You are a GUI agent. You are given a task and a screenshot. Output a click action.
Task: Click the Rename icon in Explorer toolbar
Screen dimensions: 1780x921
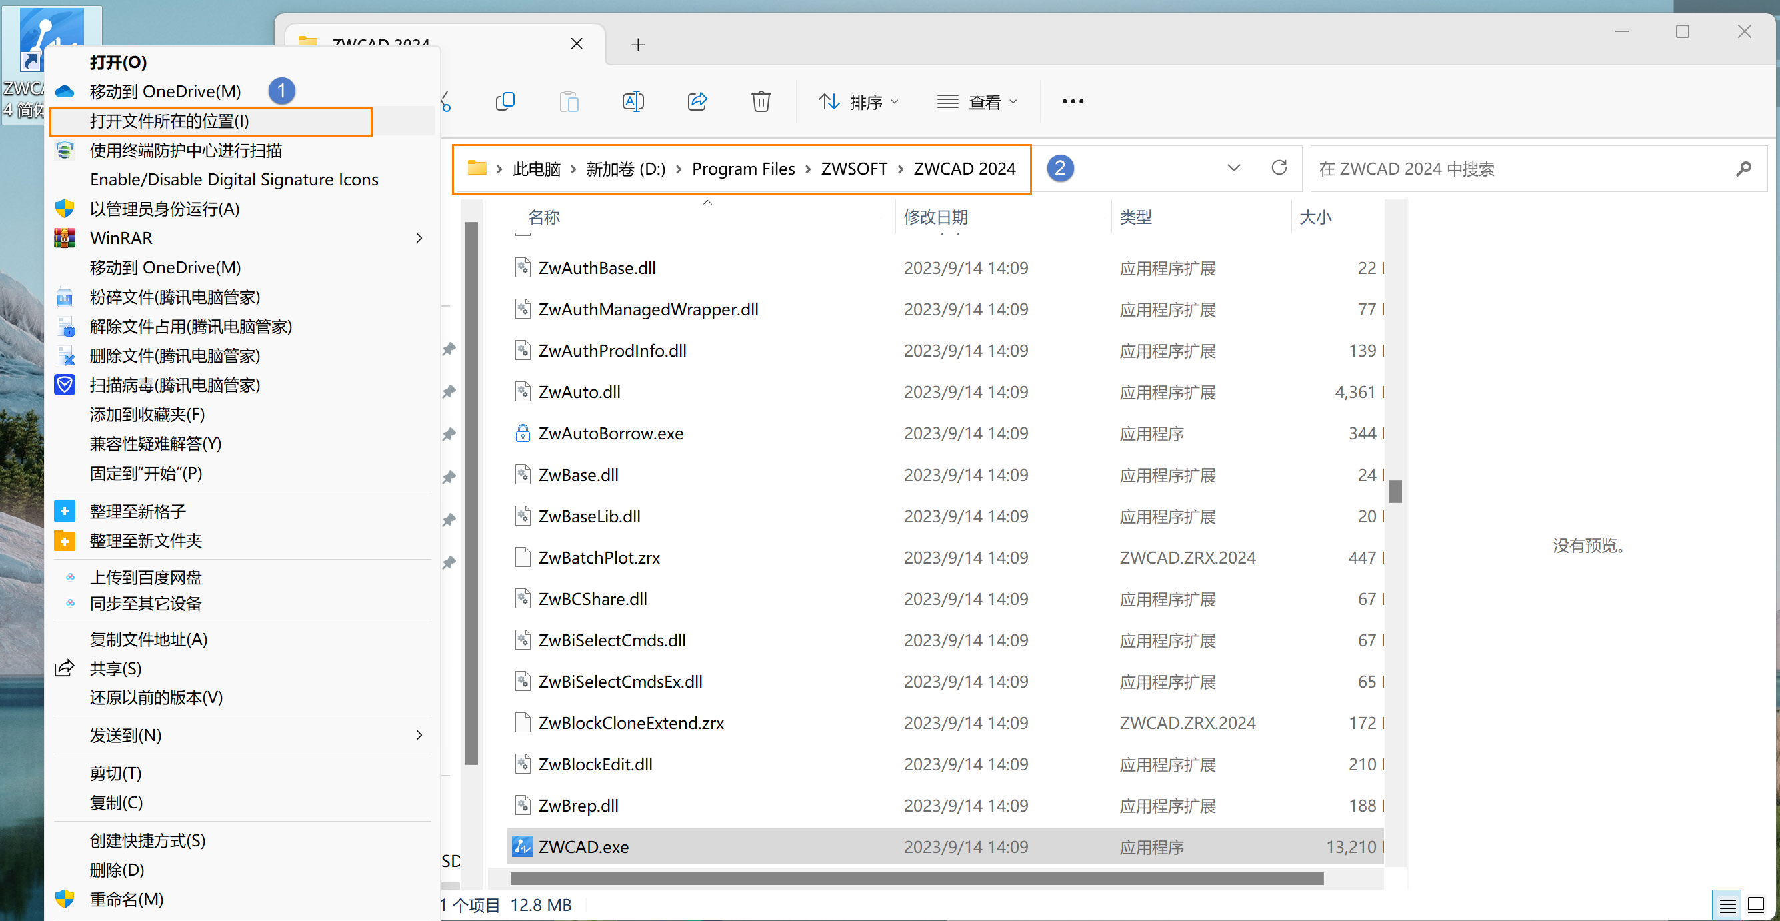(633, 101)
